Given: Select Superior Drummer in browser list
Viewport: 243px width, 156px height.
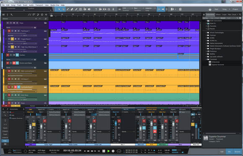Looking at the screenshot, I should pyautogui.click(x=217, y=65).
